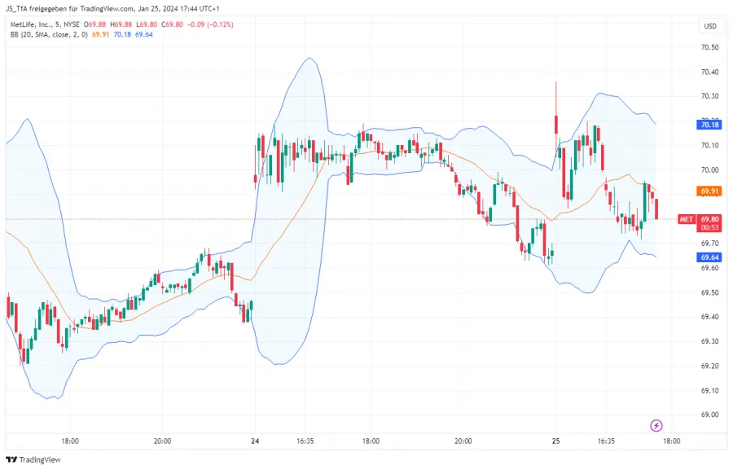Click the blue 70.18 upper band label
Viewport: 733px width, 470px height.
point(709,125)
